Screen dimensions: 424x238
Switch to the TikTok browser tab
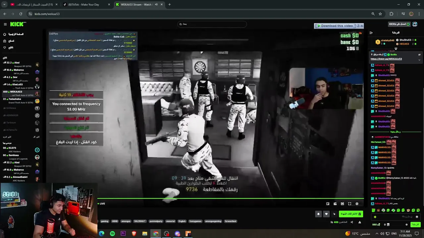86,5
